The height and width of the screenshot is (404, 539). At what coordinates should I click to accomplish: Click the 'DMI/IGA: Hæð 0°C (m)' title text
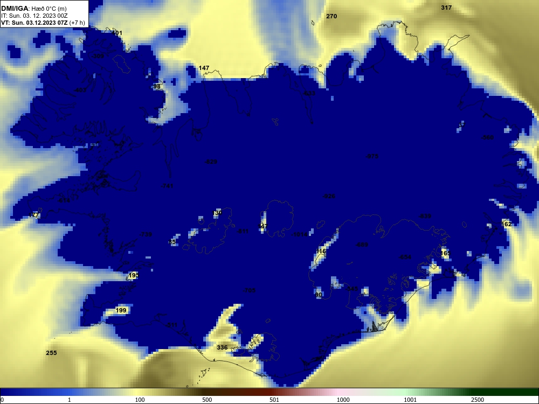[33, 9]
